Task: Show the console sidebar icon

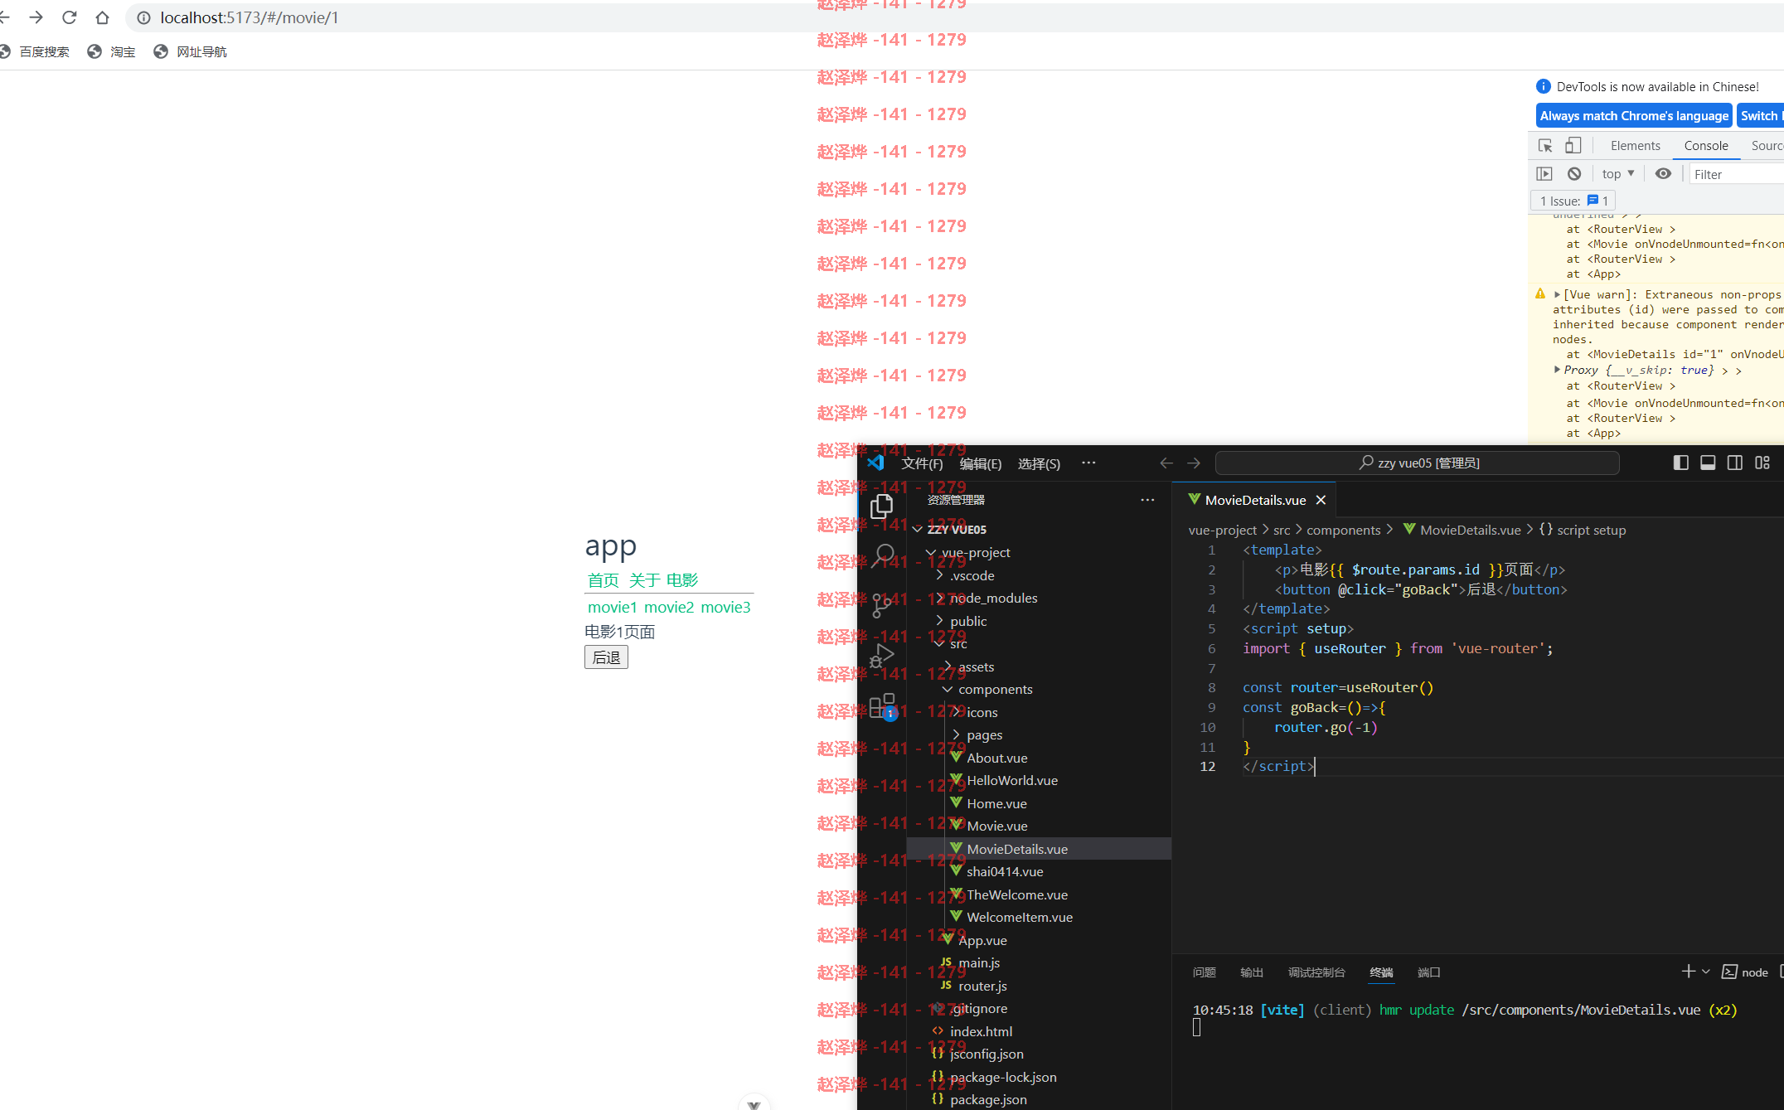Action: pyautogui.click(x=1544, y=174)
